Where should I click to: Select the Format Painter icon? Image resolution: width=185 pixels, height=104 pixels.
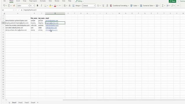(14, 5)
